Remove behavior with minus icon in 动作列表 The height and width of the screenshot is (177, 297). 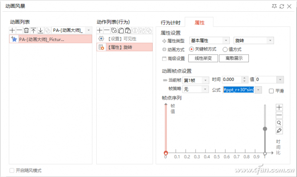107,30
